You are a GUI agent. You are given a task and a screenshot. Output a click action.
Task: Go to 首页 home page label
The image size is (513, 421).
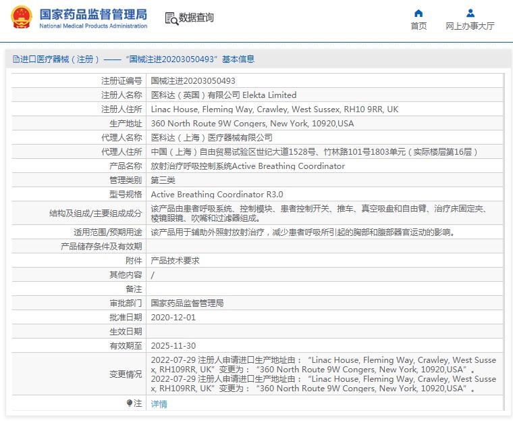tap(418, 26)
